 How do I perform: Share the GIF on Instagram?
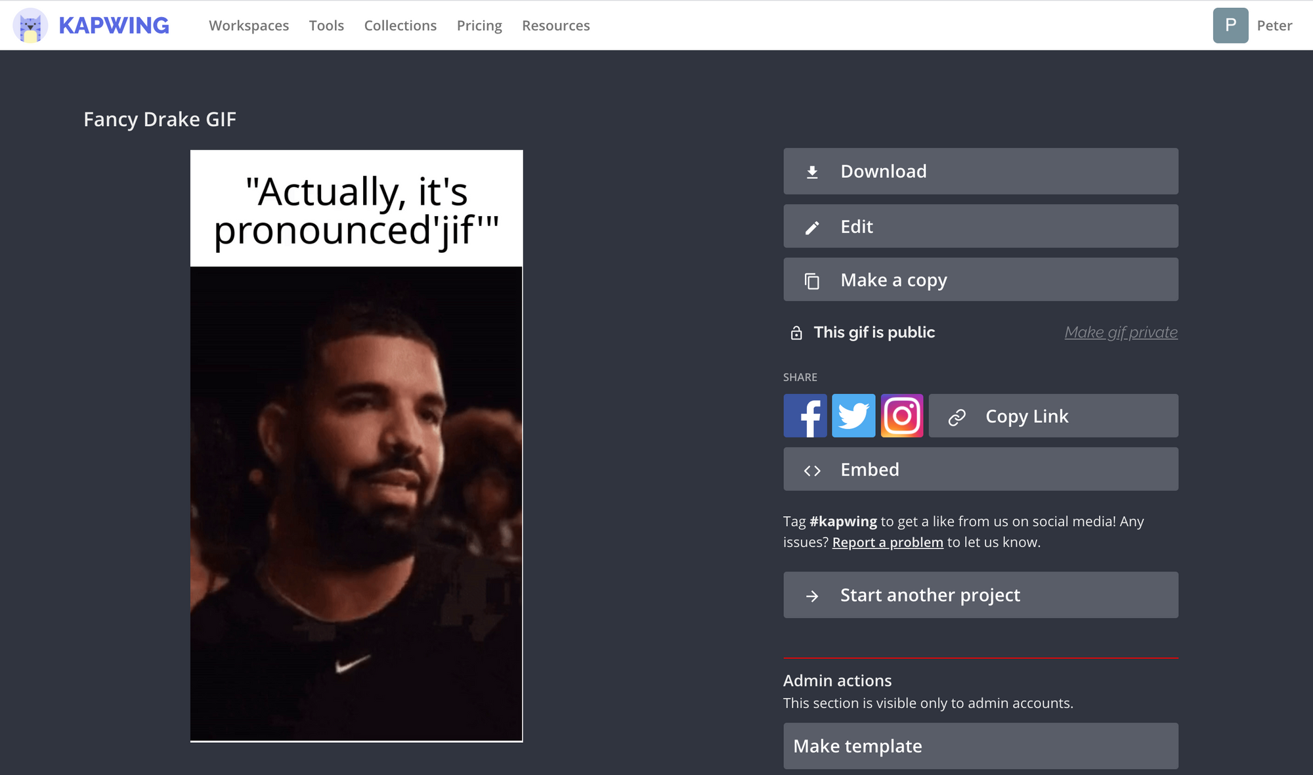point(902,416)
